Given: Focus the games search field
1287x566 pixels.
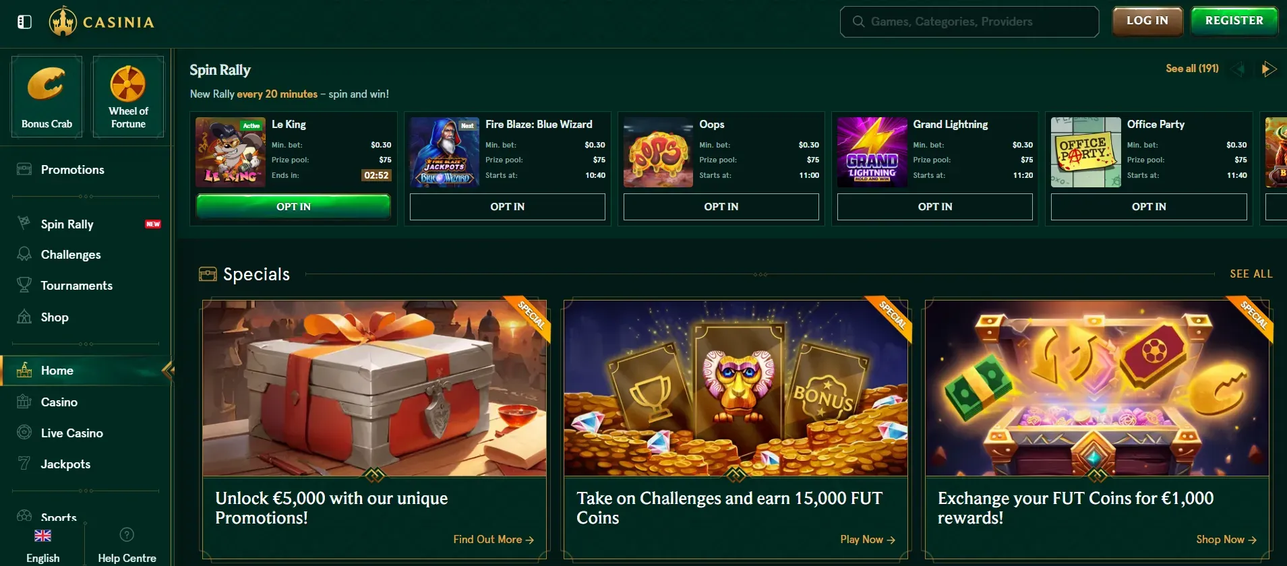Looking at the screenshot, I should click(x=969, y=22).
